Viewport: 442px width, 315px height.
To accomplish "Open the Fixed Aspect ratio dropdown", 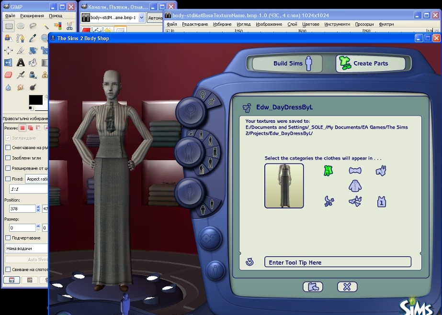I will [37, 179].
